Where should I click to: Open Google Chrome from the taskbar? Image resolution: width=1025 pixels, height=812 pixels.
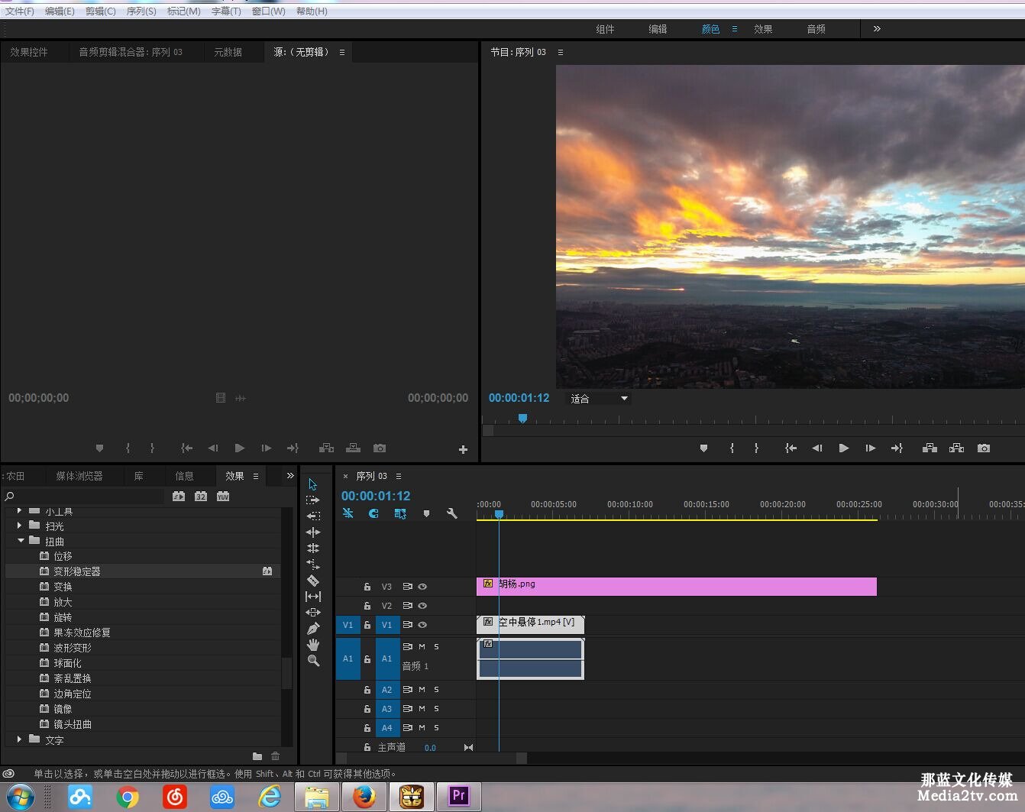click(x=128, y=797)
